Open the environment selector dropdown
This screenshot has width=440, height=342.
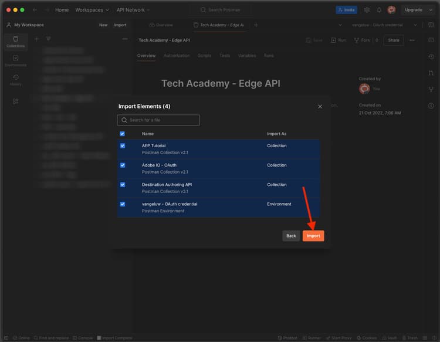tap(384, 25)
